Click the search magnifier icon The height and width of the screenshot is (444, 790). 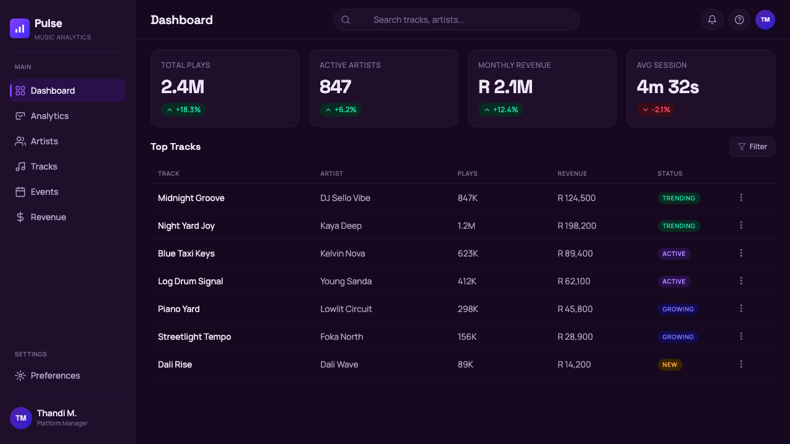346,20
